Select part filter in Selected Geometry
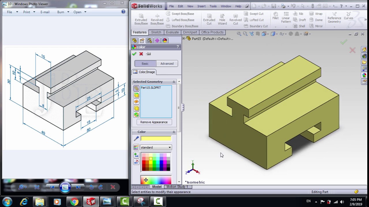Viewport: 369px width, 207px height. (x=136, y=89)
